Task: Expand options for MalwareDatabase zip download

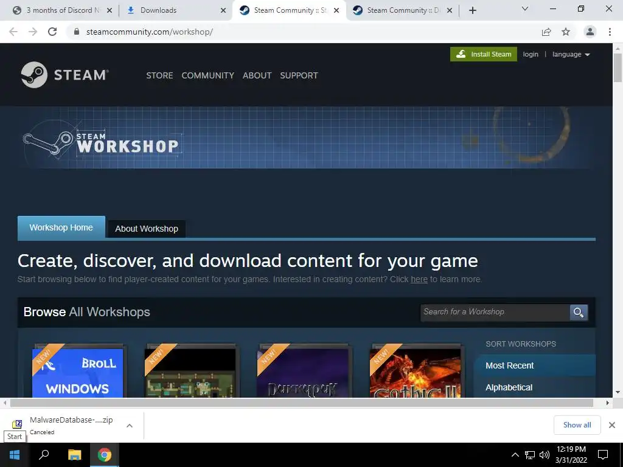Action: (x=130, y=426)
